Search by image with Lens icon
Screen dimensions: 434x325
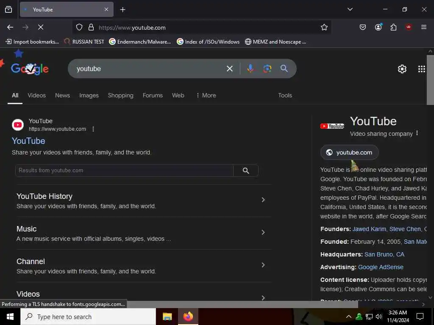point(267,68)
